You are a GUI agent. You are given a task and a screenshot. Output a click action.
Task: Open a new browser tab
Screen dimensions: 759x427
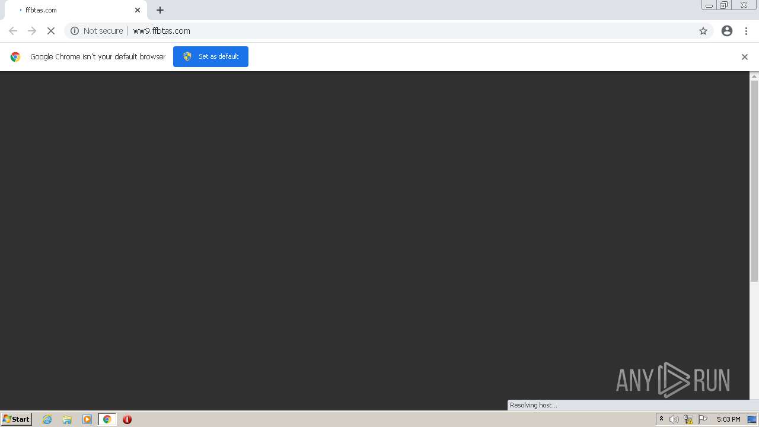[160, 9]
